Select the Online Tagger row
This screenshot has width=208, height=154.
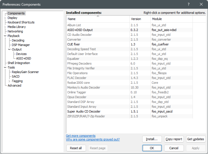129,92
